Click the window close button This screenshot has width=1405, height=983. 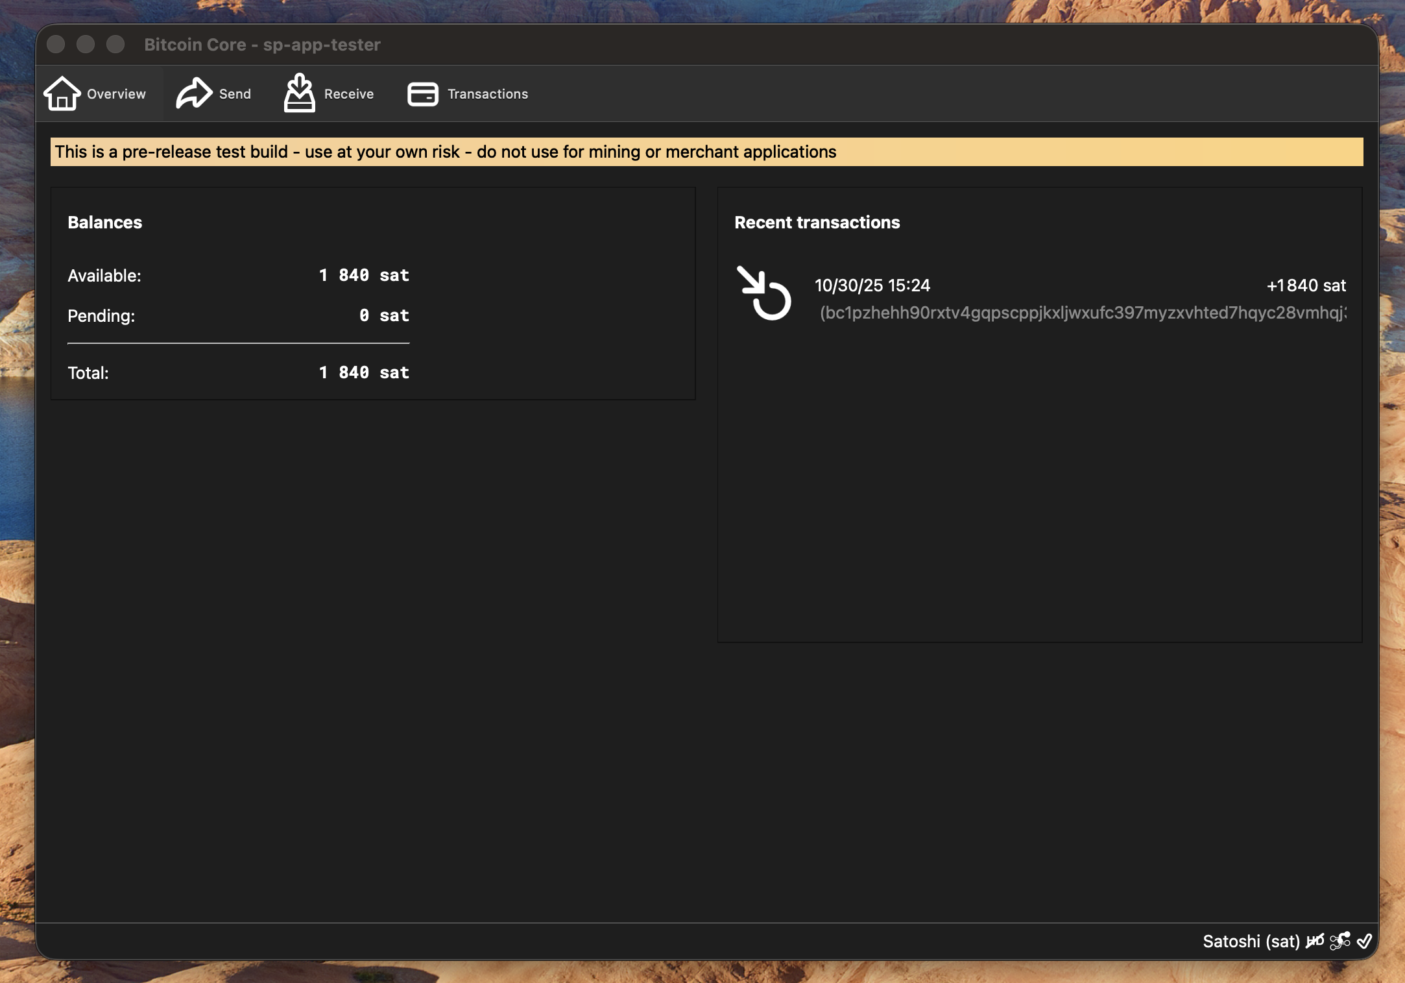(x=56, y=44)
